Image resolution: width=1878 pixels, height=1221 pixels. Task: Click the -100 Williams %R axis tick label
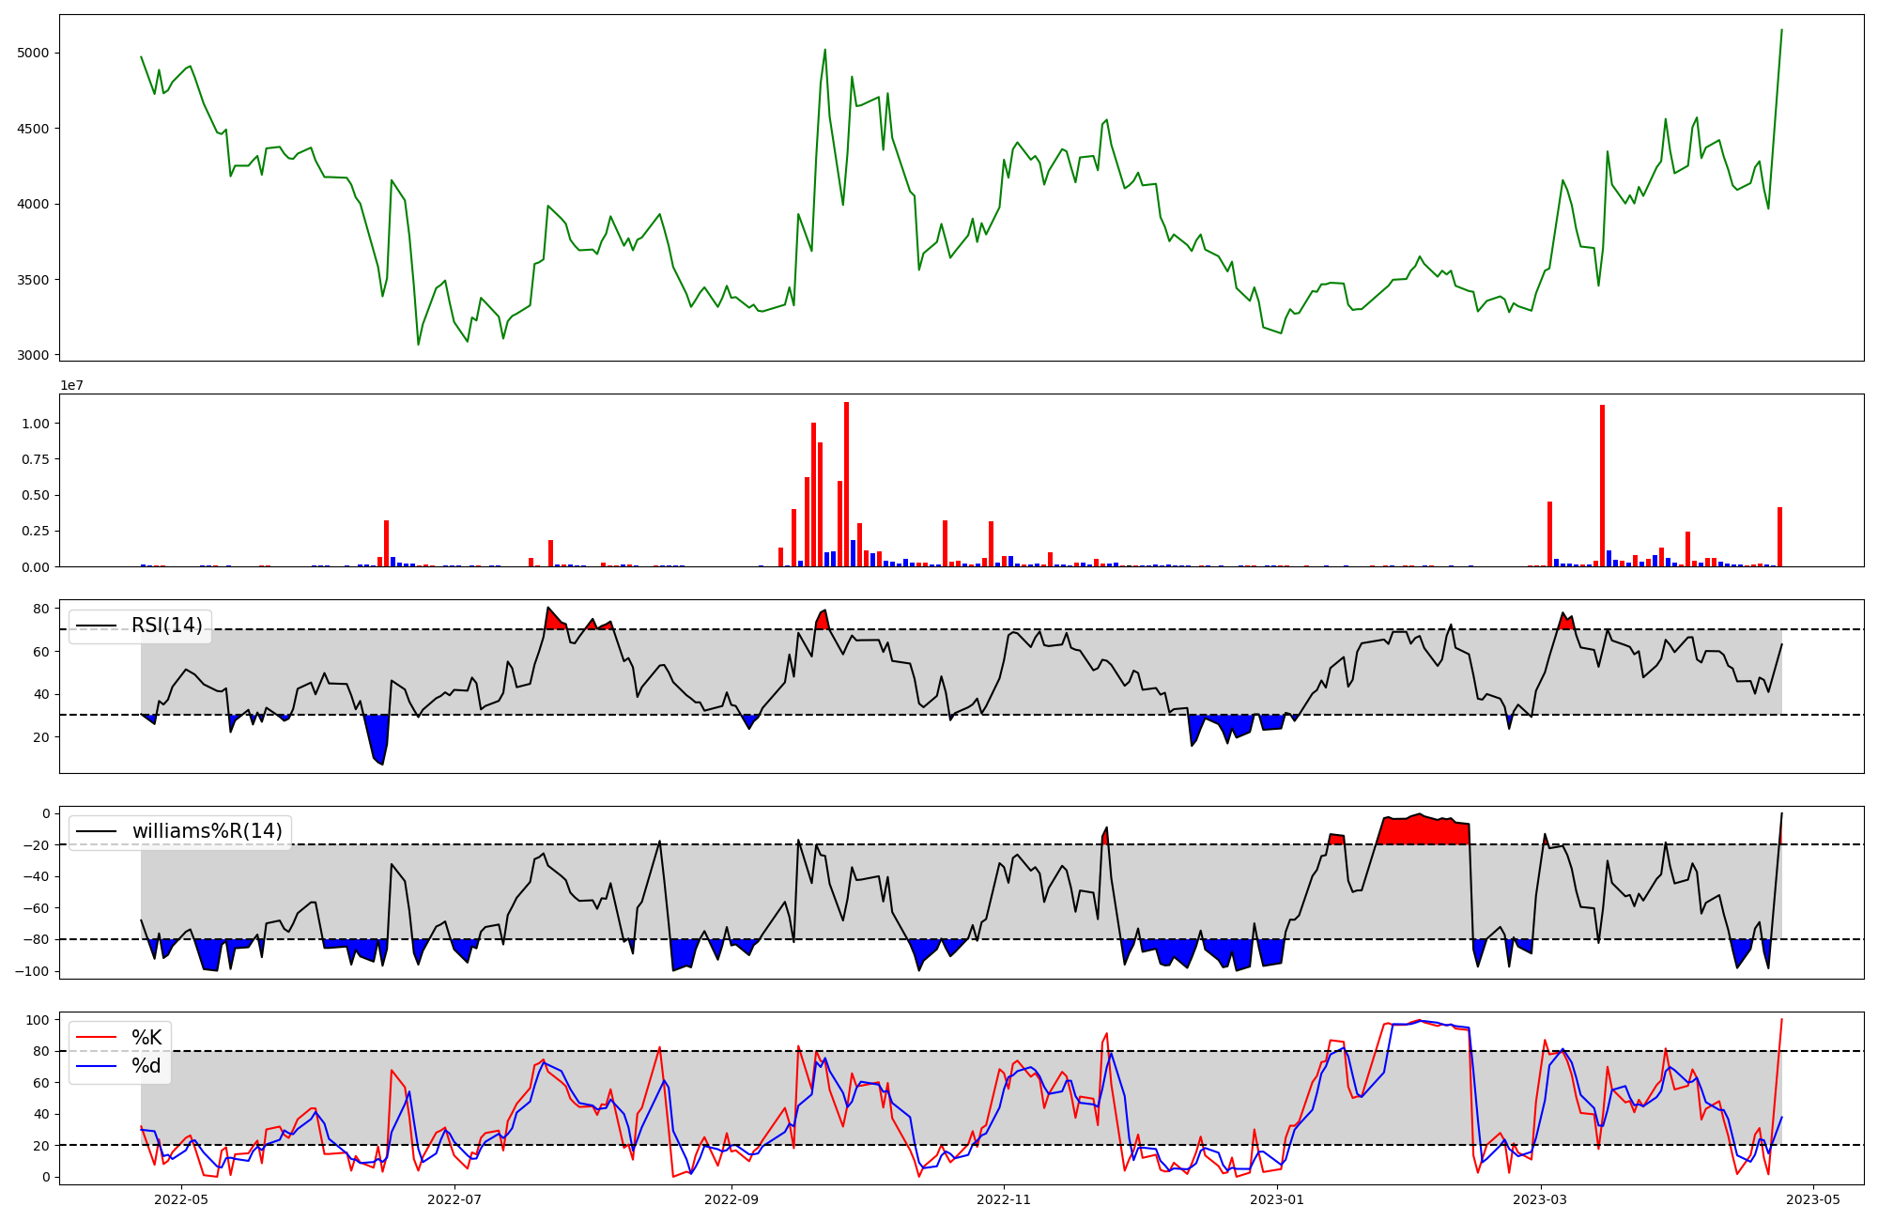coord(30,971)
